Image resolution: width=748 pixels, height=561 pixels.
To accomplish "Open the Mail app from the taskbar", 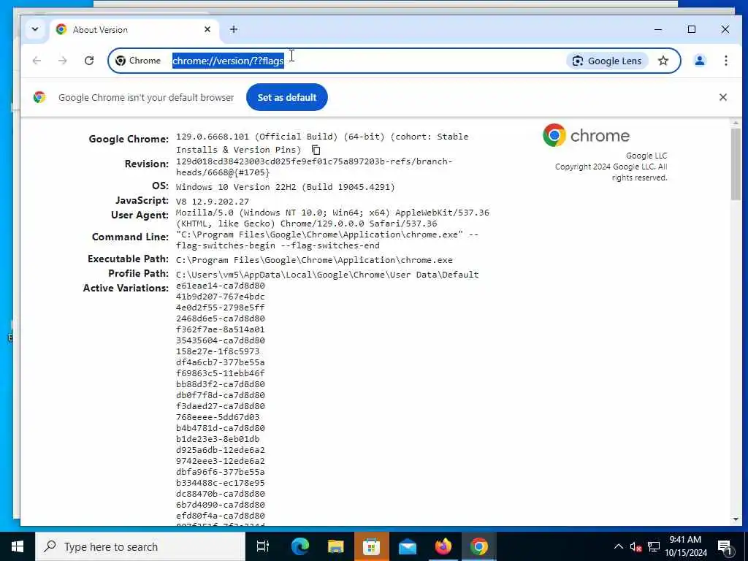I will point(408,546).
